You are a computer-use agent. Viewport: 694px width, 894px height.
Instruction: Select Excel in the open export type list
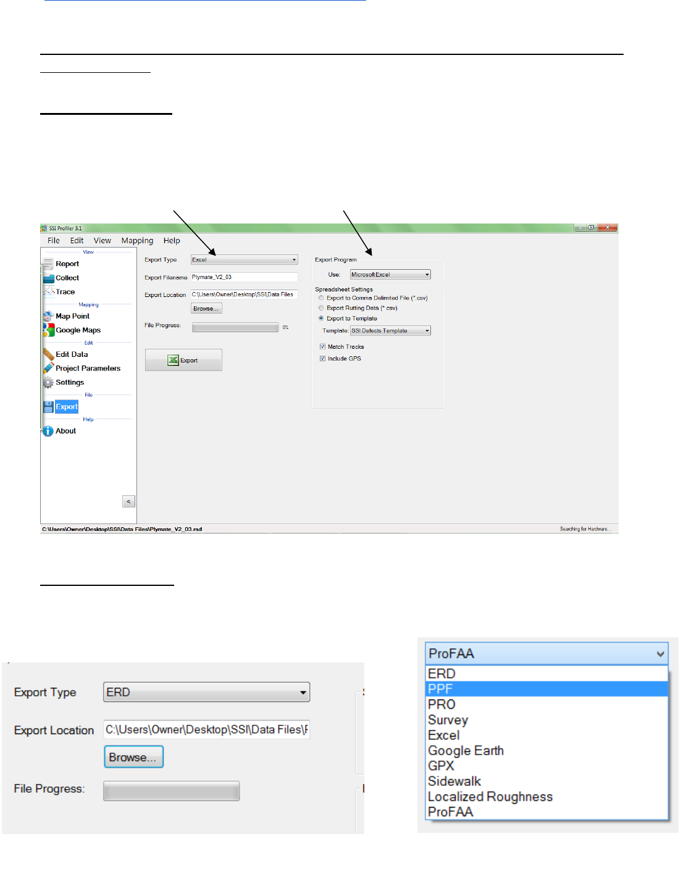547,735
